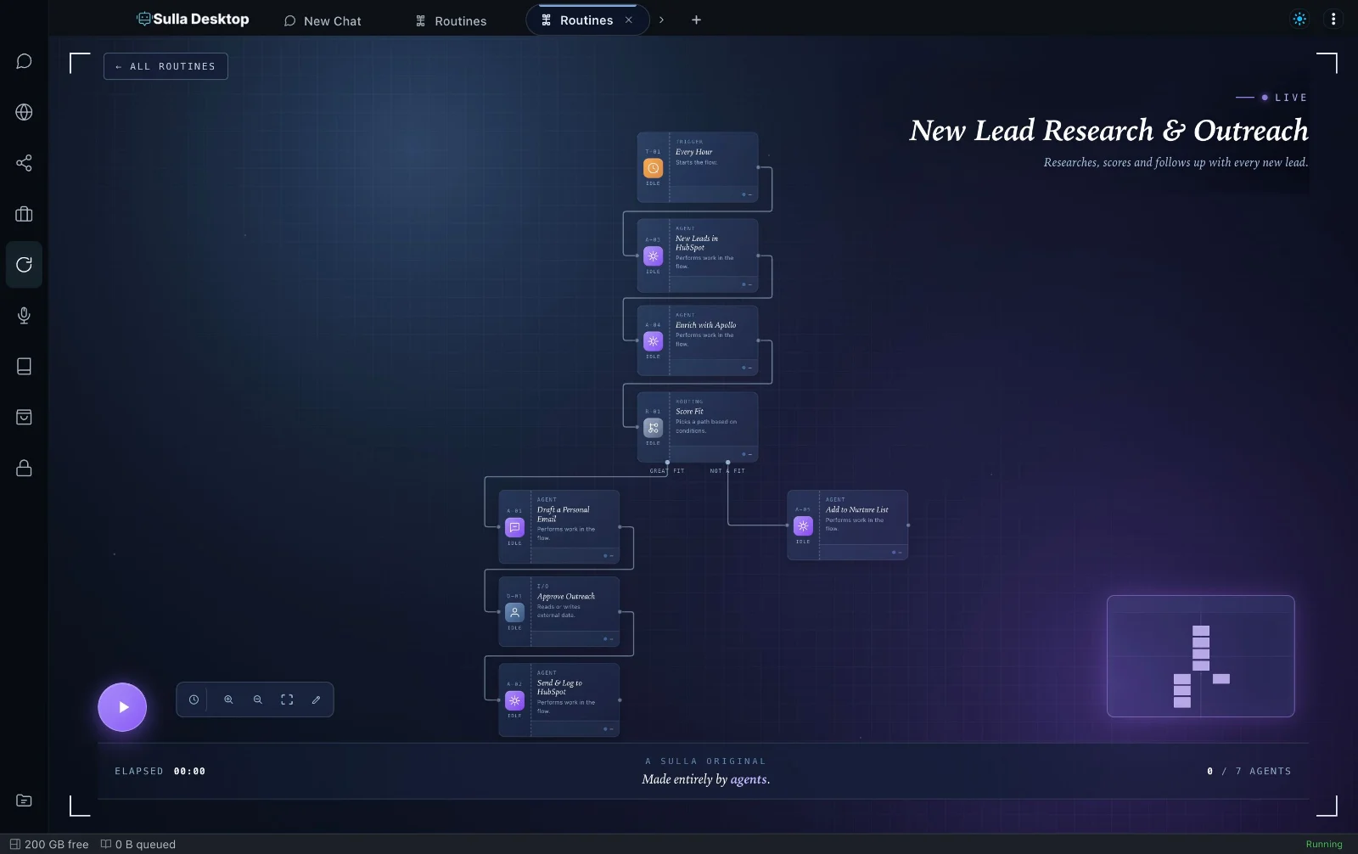
Task: Select the Send & Log to HubSpot node title
Action: pyautogui.click(x=559, y=688)
